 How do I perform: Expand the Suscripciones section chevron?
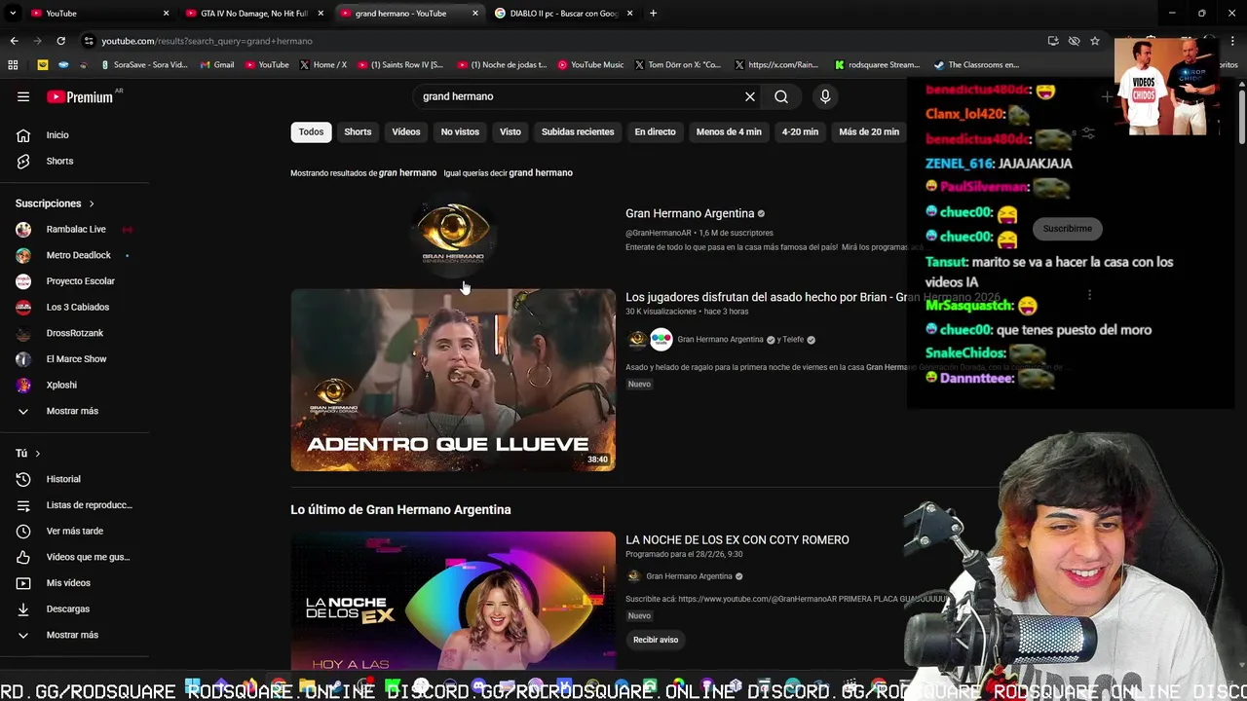(92, 203)
